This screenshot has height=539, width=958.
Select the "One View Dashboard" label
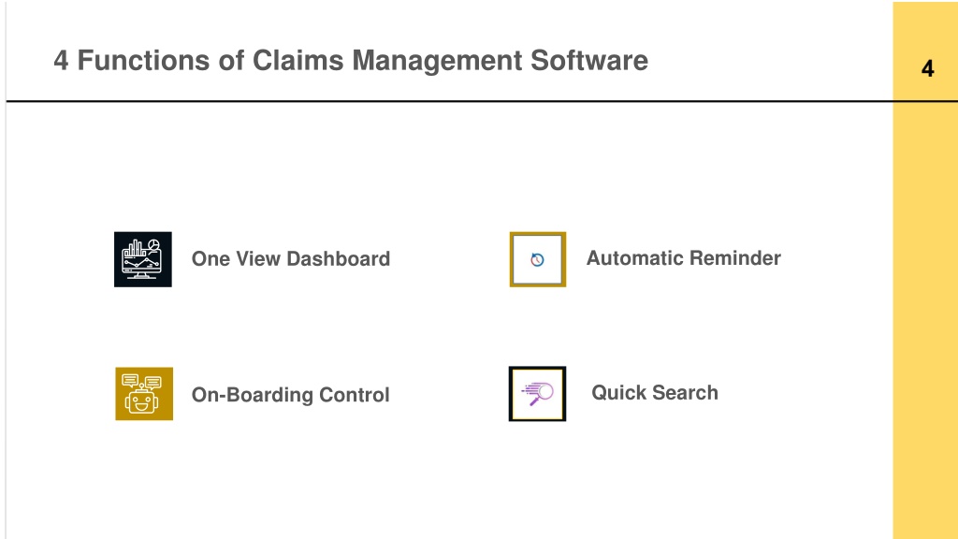pyautogui.click(x=291, y=258)
